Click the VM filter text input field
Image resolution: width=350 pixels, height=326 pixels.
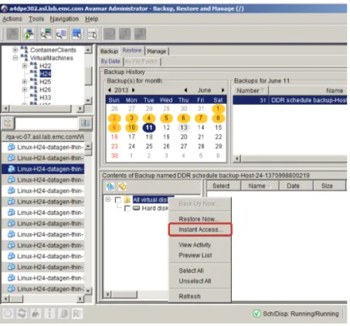click(x=46, y=123)
